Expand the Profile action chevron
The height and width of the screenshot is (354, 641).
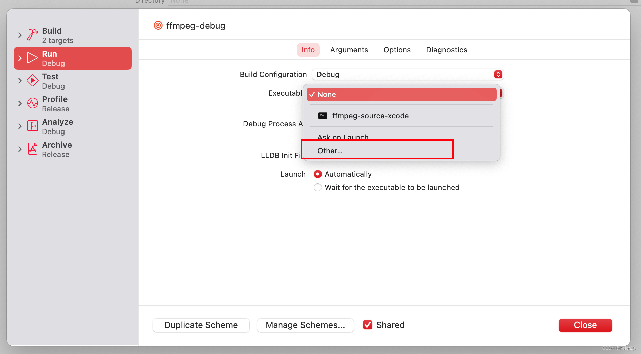coord(20,103)
